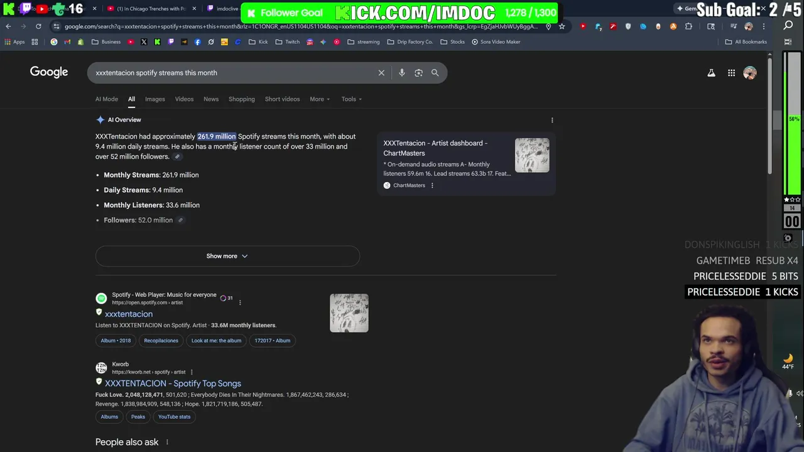
Task: Open the Extensions puzzle icon
Action: click(x=688, y=26)
